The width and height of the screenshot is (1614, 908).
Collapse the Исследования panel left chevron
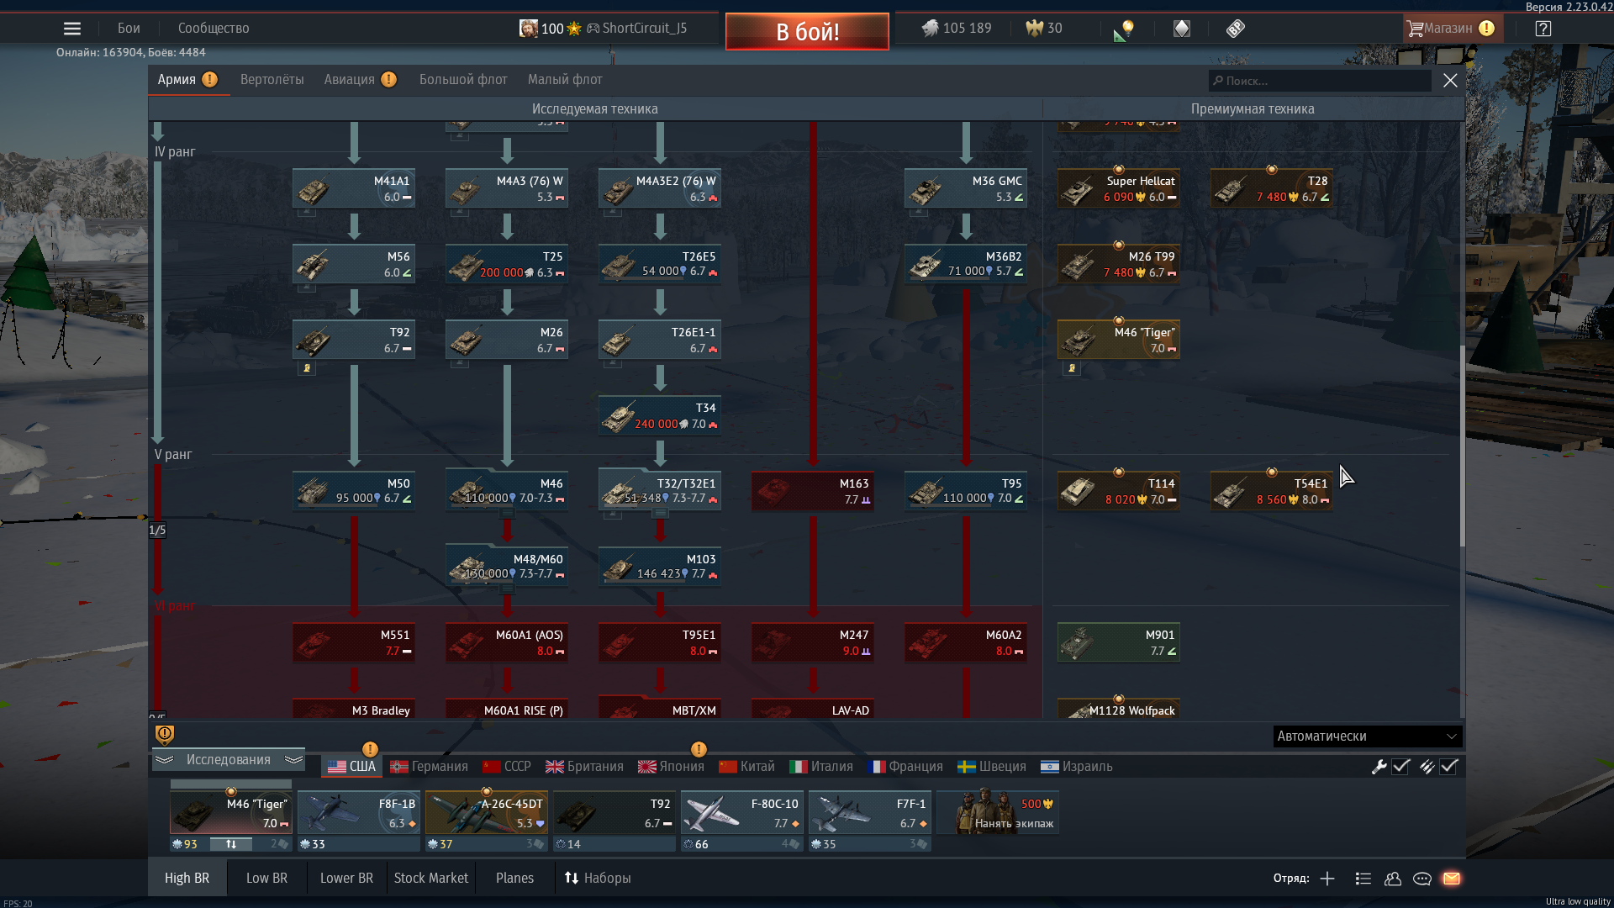pyautogui.click(x=164, y=760)
